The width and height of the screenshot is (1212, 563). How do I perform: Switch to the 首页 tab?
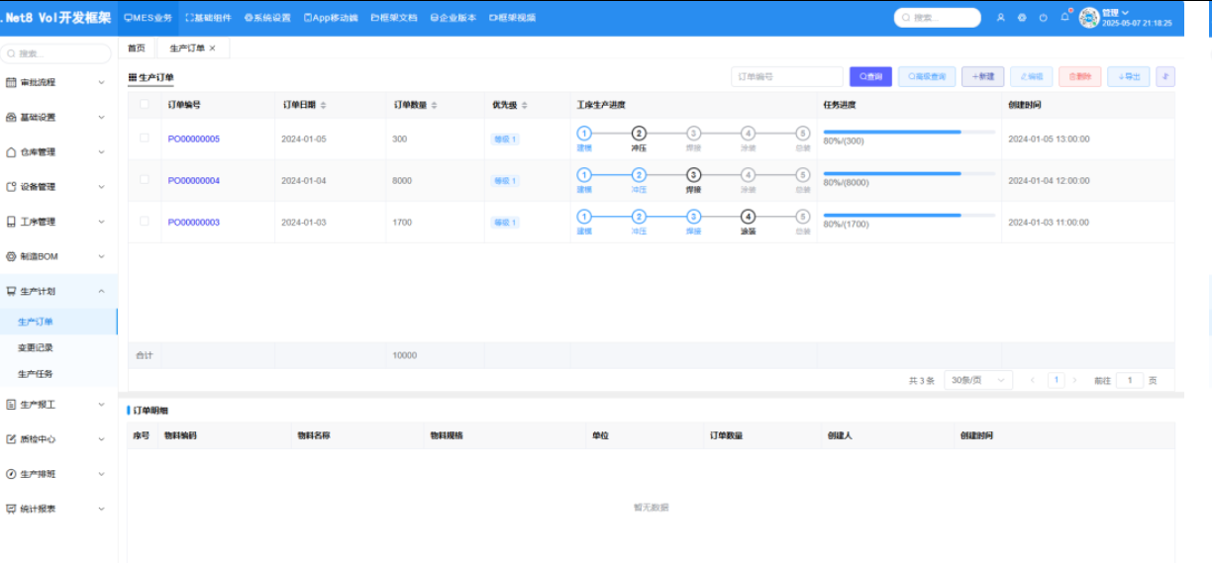click(x=136, y=48)
